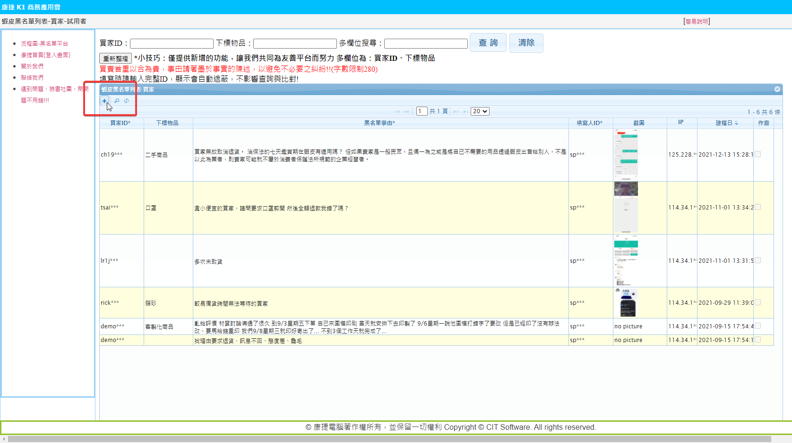
Task: Sort by 建檔日 column arrow
Action: pos(736,123)
